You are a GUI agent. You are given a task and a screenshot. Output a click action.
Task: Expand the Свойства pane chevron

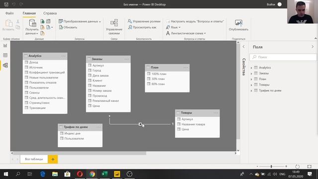point(243,47)
